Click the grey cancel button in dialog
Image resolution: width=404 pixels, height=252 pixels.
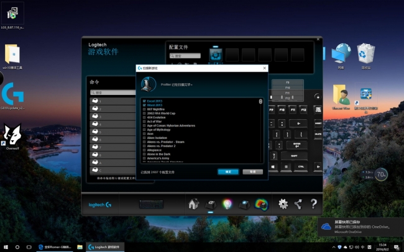point(252,171)
